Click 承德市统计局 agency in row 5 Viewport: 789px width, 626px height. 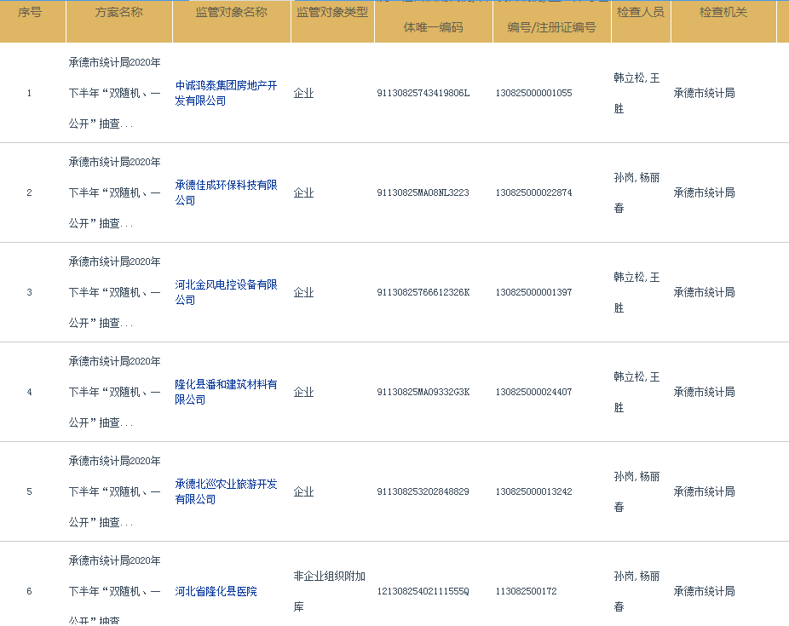(705, 491)
